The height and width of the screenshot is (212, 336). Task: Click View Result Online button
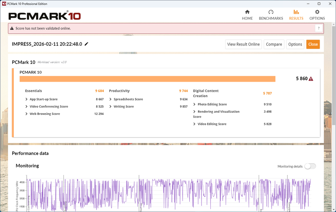[x=244, y=44]
